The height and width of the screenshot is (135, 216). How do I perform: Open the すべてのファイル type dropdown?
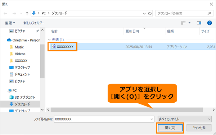(184, 119)
